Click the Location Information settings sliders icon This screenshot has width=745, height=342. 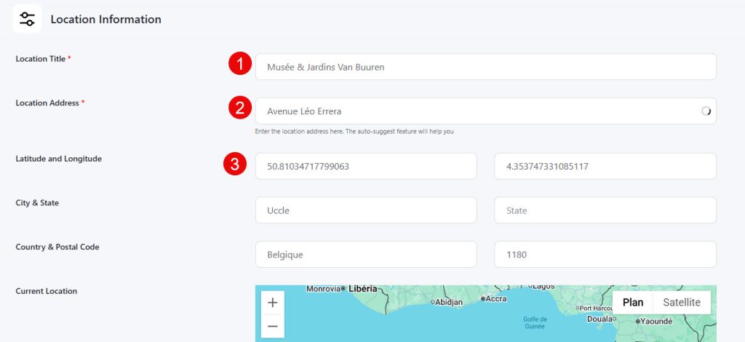27,19
